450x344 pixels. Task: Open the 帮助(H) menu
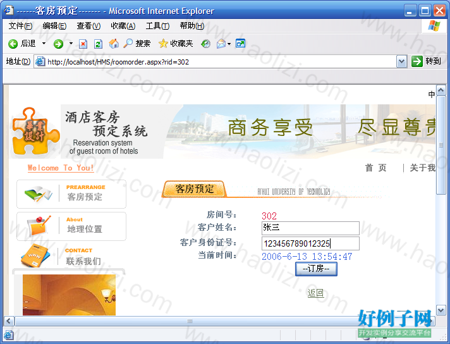tap(192, 26)
